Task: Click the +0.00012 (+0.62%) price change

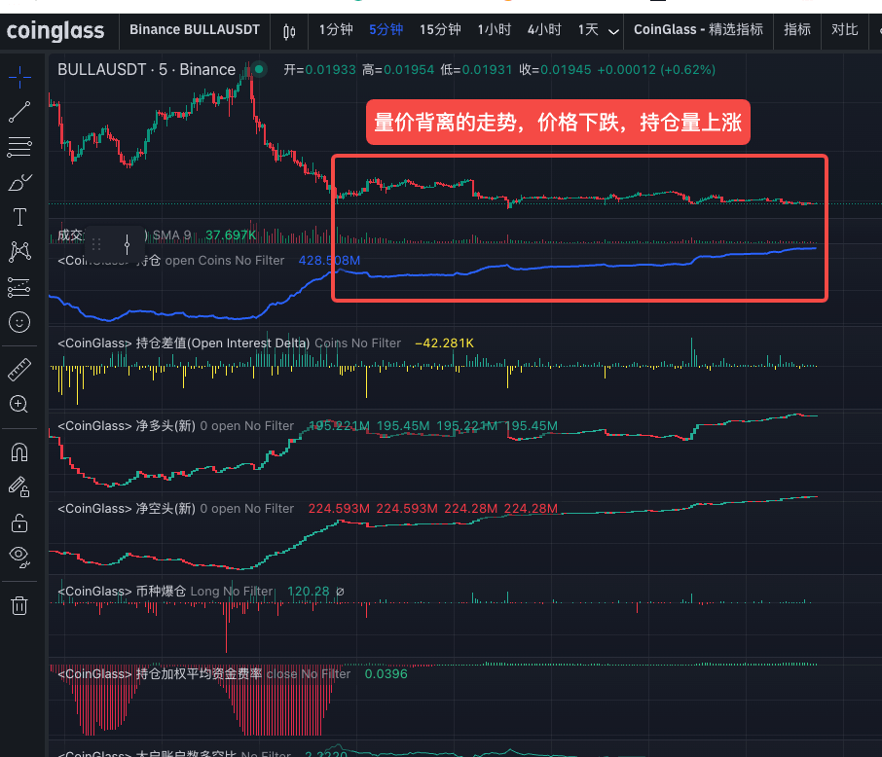Action: click(656, 70)
